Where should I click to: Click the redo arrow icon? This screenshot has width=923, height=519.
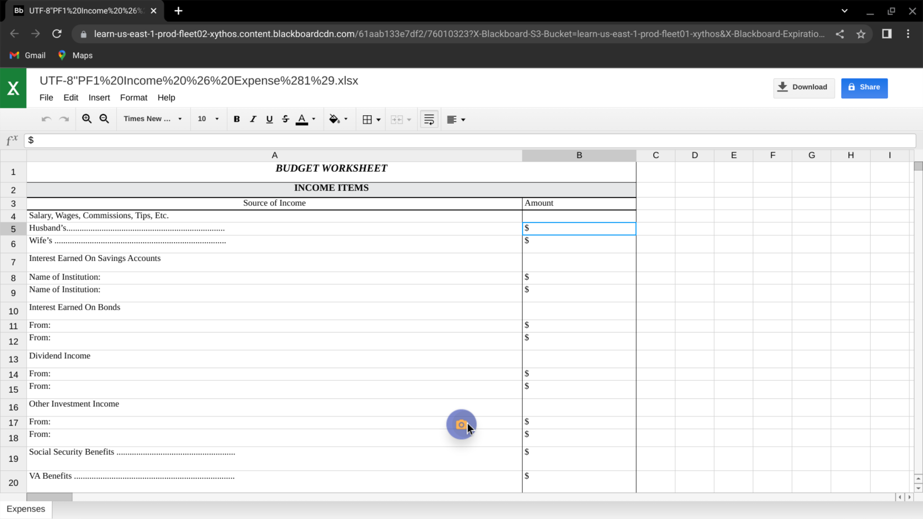pos(64,119)
